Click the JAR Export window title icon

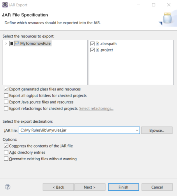pyautogui.click(x=5, y=5)
